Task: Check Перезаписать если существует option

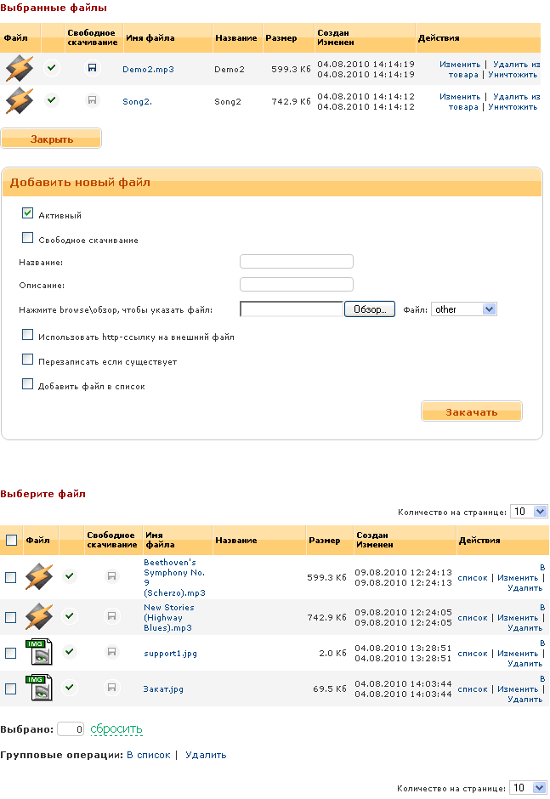Action: point(28,360)
